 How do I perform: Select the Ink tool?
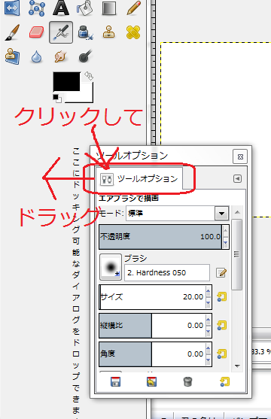(85, 32)
